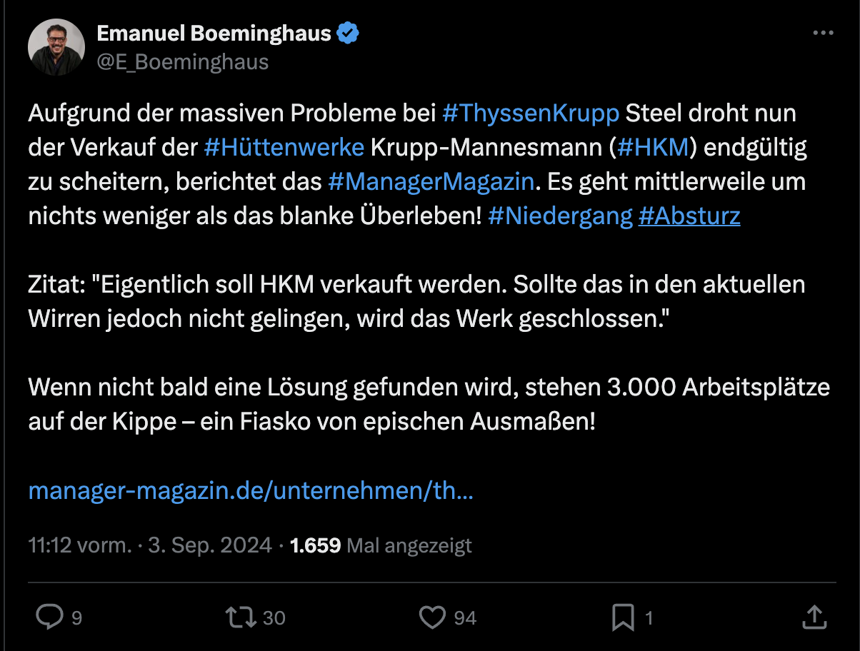Click the #Niedergang hashtag
The width and height of the screenshot is (860, 651).
(x=561, y=216)
